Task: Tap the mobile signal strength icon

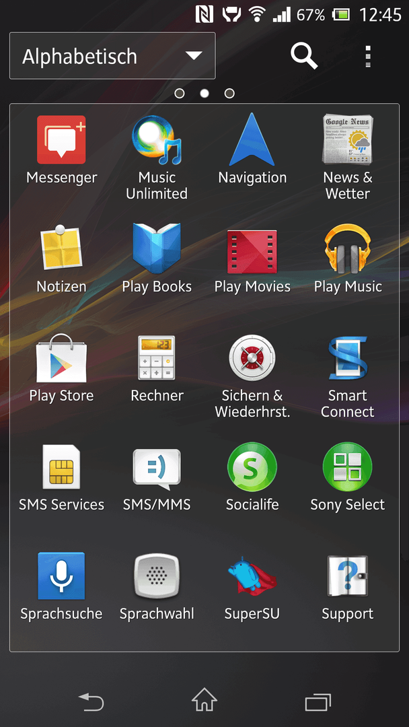Action: [281, 15]
